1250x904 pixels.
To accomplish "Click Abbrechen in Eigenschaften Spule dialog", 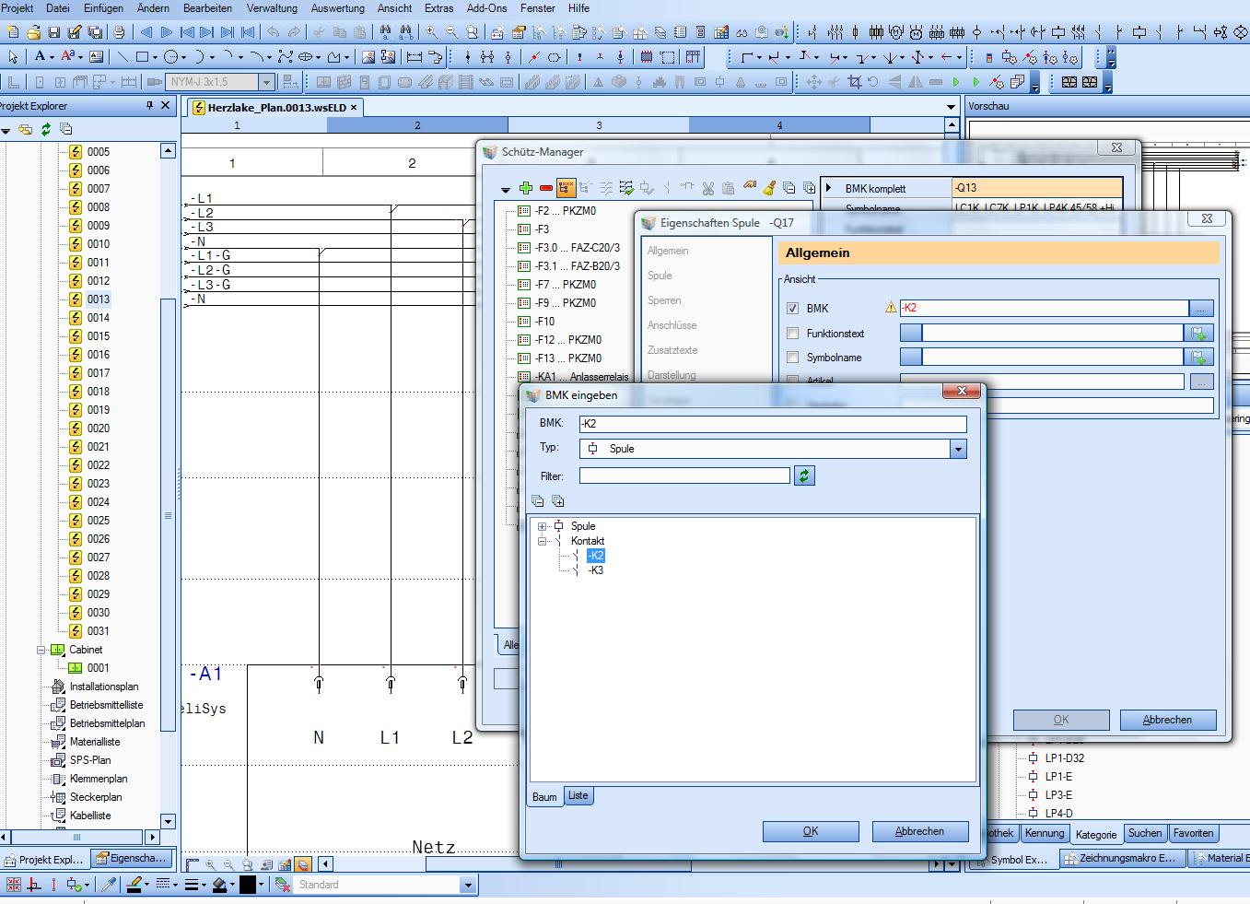I will 1167,720.
